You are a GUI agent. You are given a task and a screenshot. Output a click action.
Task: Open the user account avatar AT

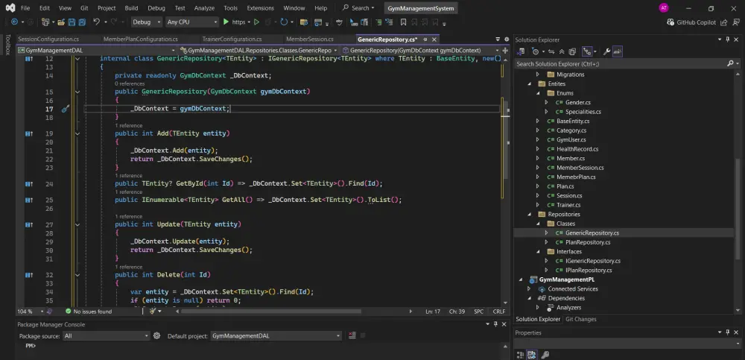coord(663,8)
